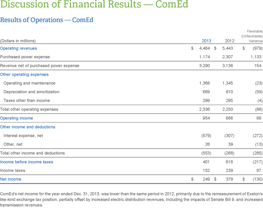This screenshot has height=210, width=263.
Task: Click the 'Depreciation and amortization' row label
Action: tap(31, 92)
